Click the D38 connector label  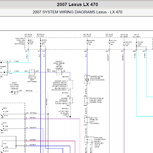coord(85,125)
